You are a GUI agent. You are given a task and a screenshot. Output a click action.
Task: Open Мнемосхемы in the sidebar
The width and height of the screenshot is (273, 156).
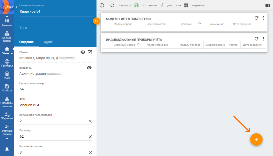point(7,37)
